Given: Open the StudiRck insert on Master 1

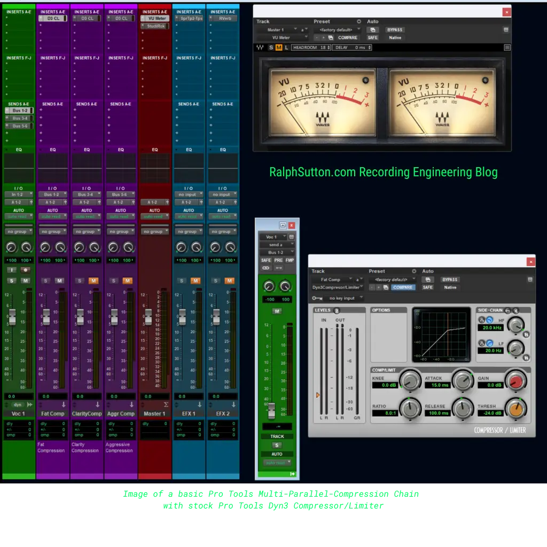Looking at the screenshot, I should 155,26.
